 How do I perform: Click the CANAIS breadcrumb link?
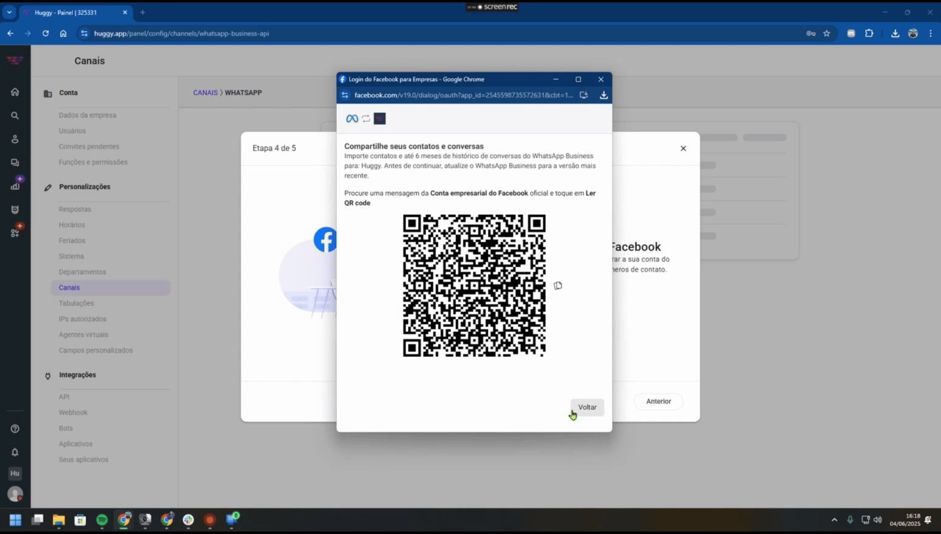[205, 93]
